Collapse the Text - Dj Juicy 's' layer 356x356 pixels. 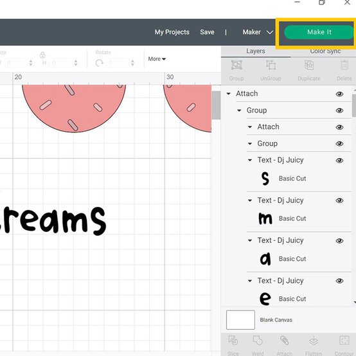point(250,160)
